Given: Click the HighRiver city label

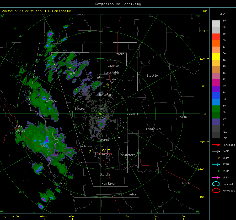Looking at the screenshot, I should (x=109, y=184).
